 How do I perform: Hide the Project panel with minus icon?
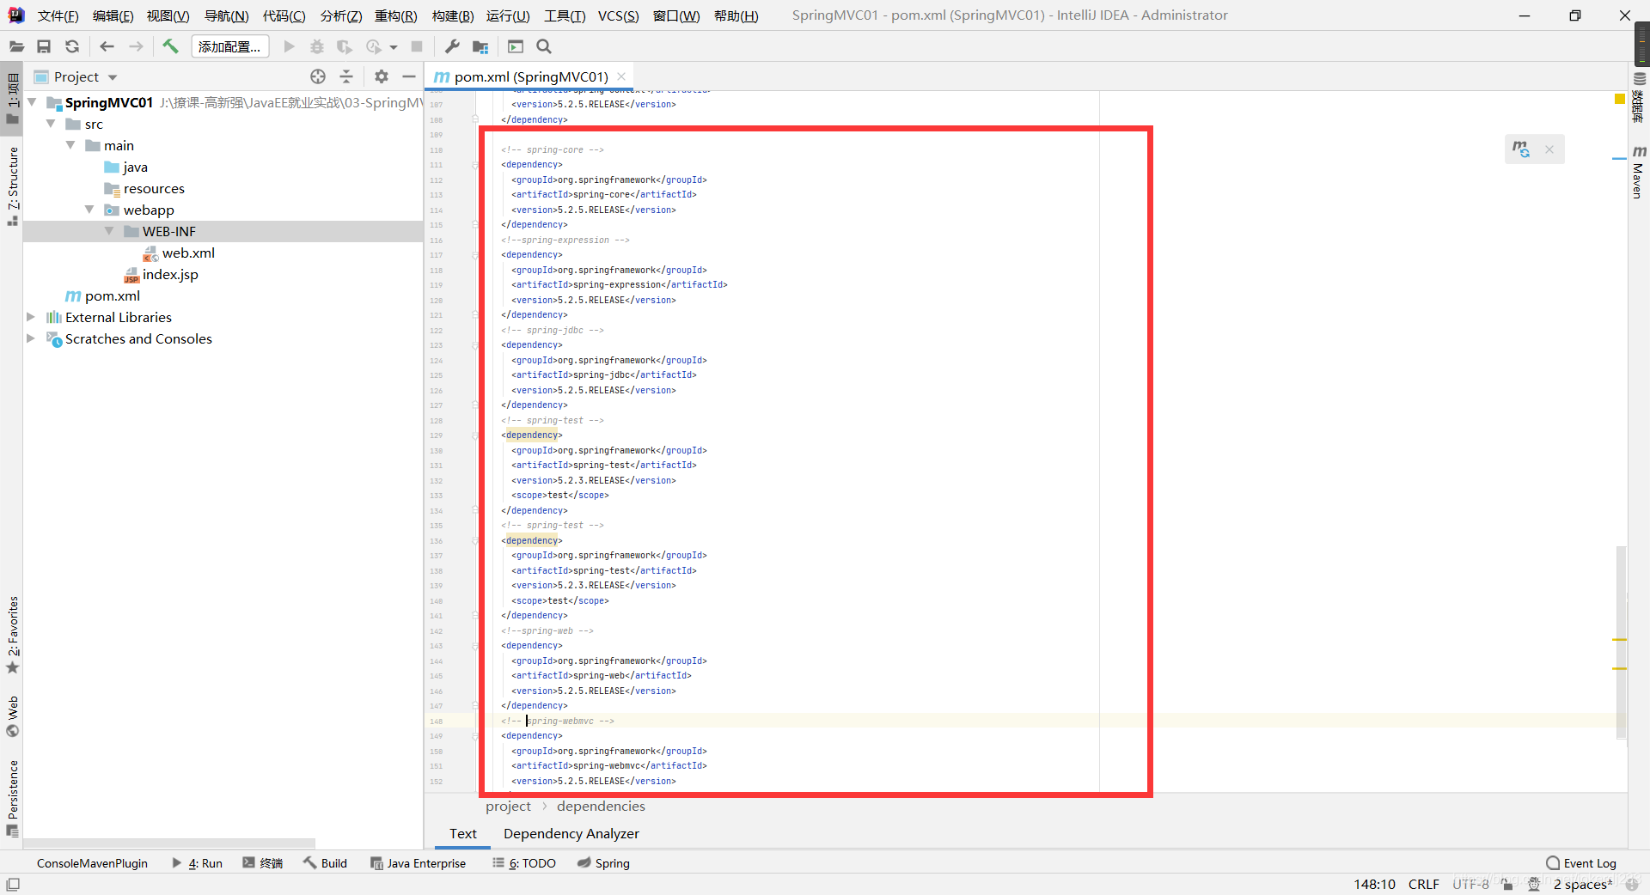(409, 76)
